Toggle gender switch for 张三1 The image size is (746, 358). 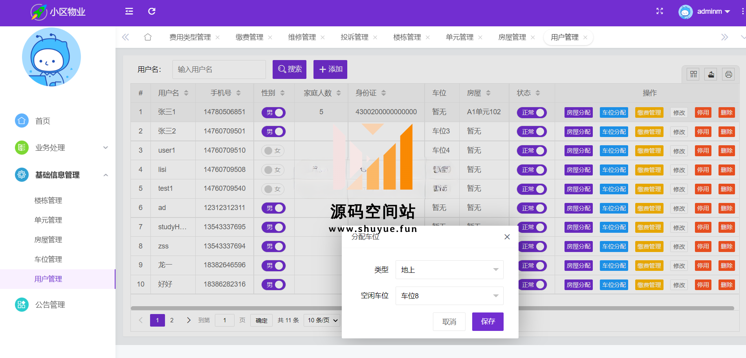pyautogui.click(x=273, y=113)
